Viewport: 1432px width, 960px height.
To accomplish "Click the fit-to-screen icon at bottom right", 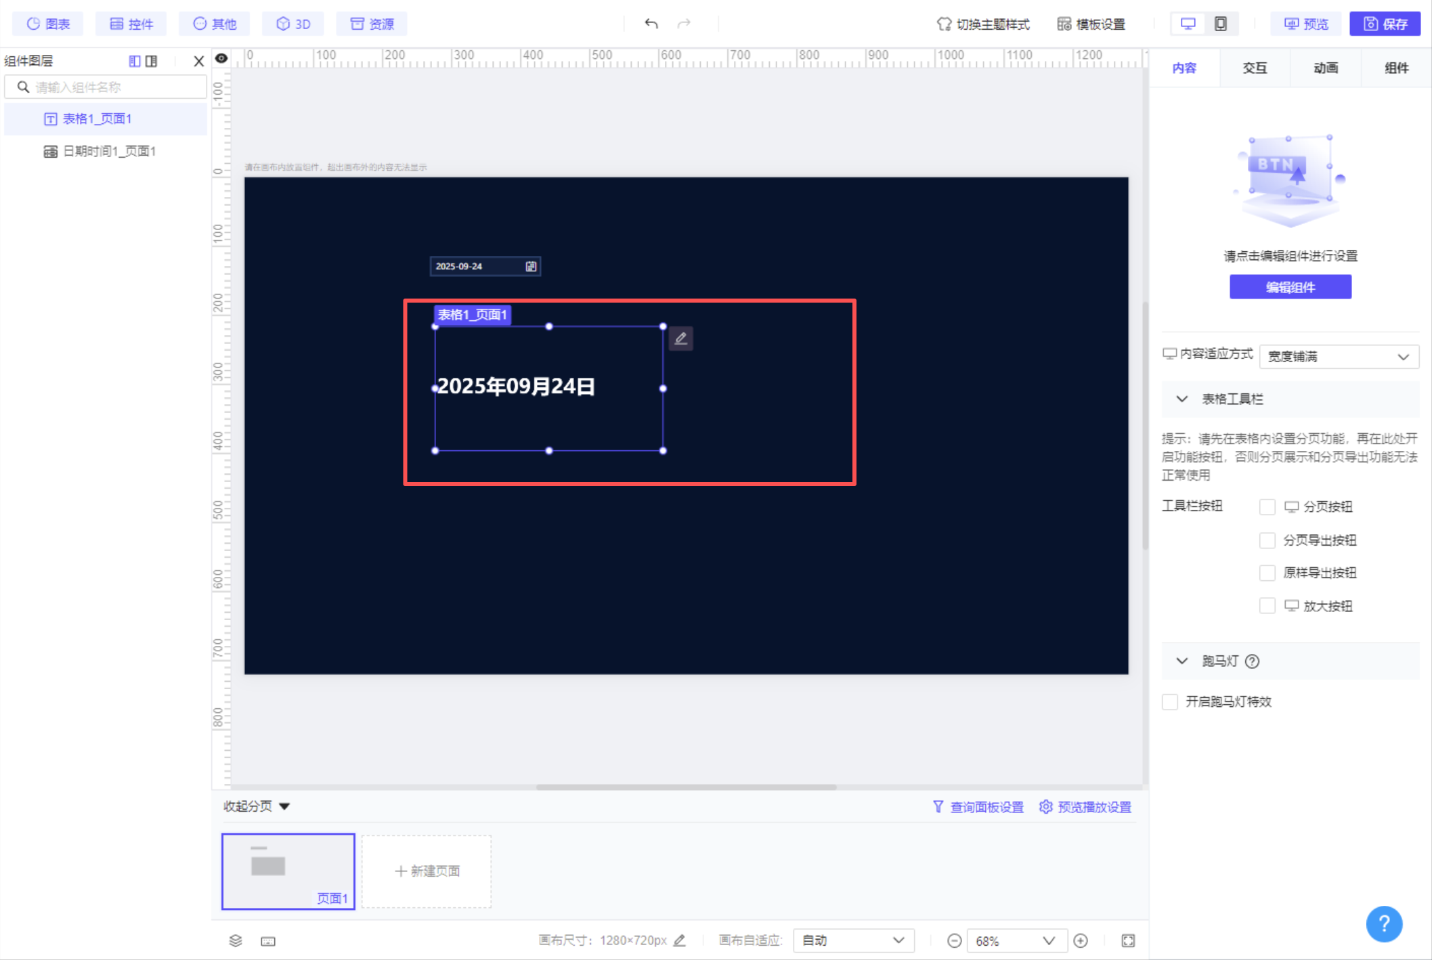I will coord(1128,940).
